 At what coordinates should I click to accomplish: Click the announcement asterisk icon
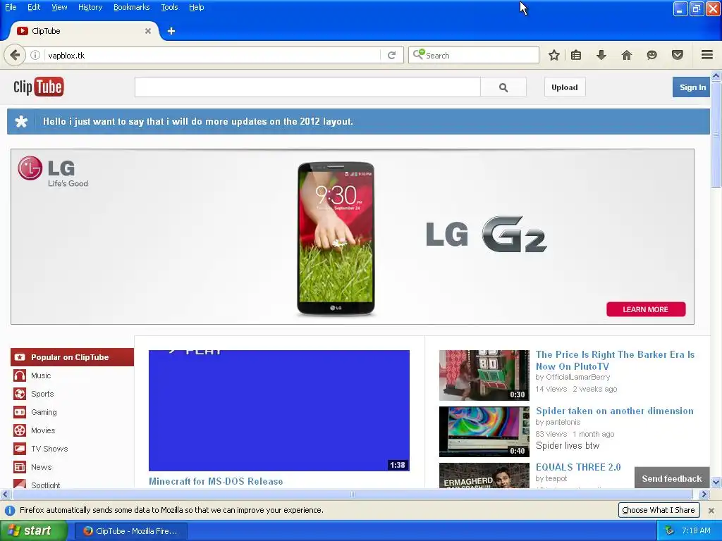pos(21,121)
